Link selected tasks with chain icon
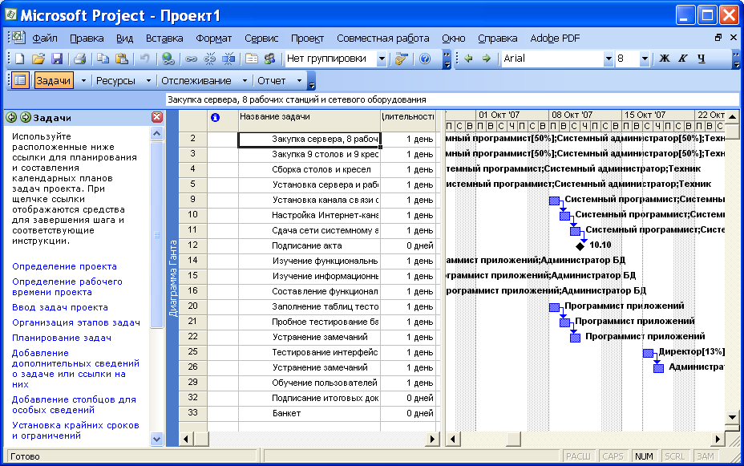This screenshot has height=466, width=744. pos(191,59)
